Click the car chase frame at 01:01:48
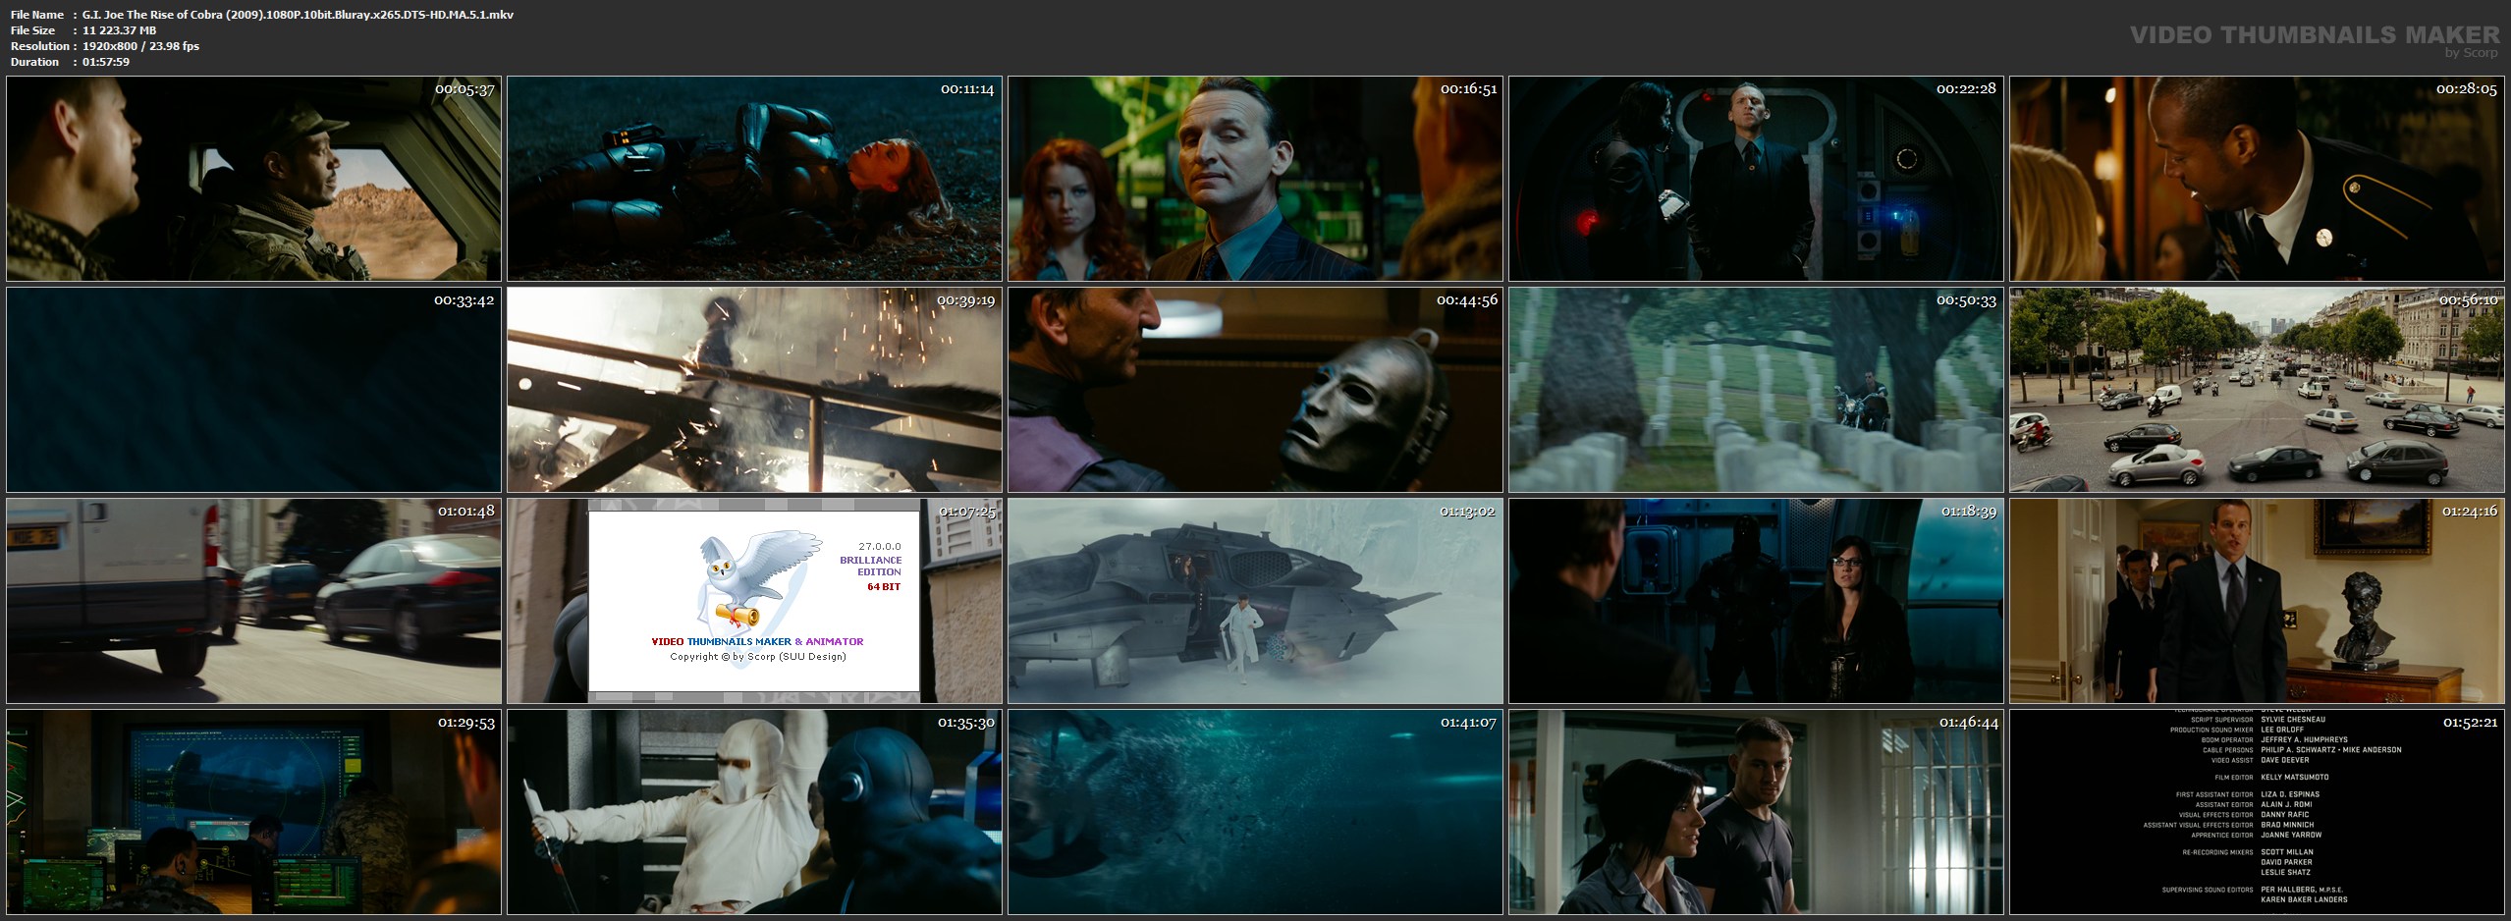 pos(253,601)
